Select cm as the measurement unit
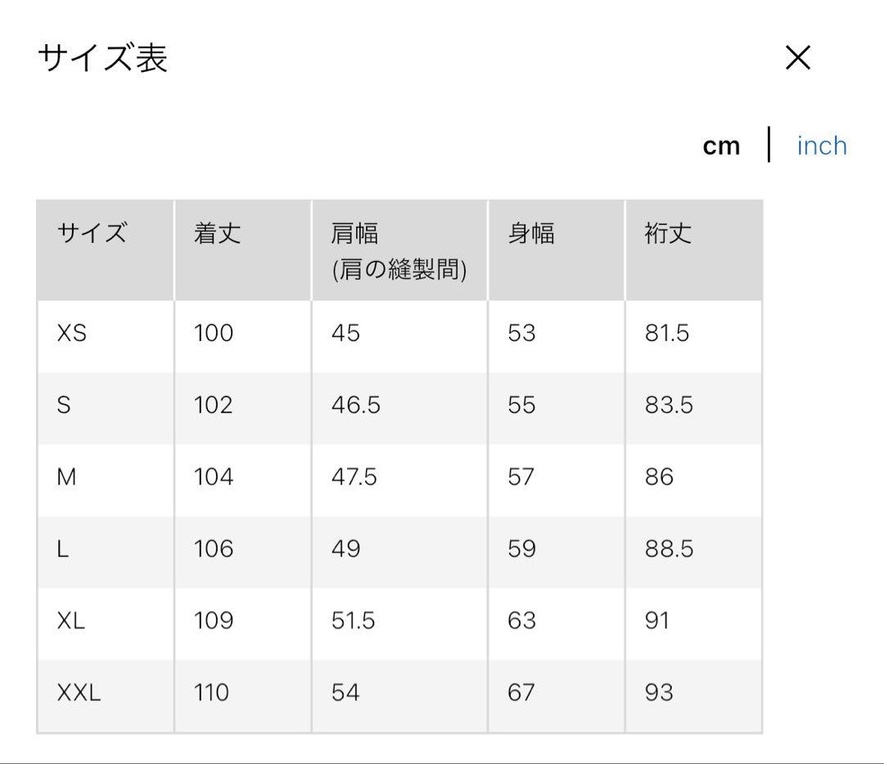Image resolution: width=884 pixels, height=764 pixels. (x=722, y=144)
